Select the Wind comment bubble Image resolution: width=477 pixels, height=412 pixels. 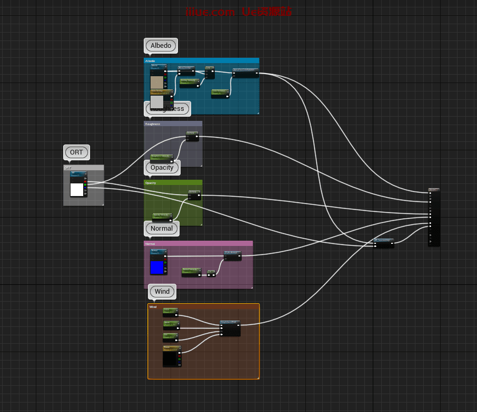[162, 292]
